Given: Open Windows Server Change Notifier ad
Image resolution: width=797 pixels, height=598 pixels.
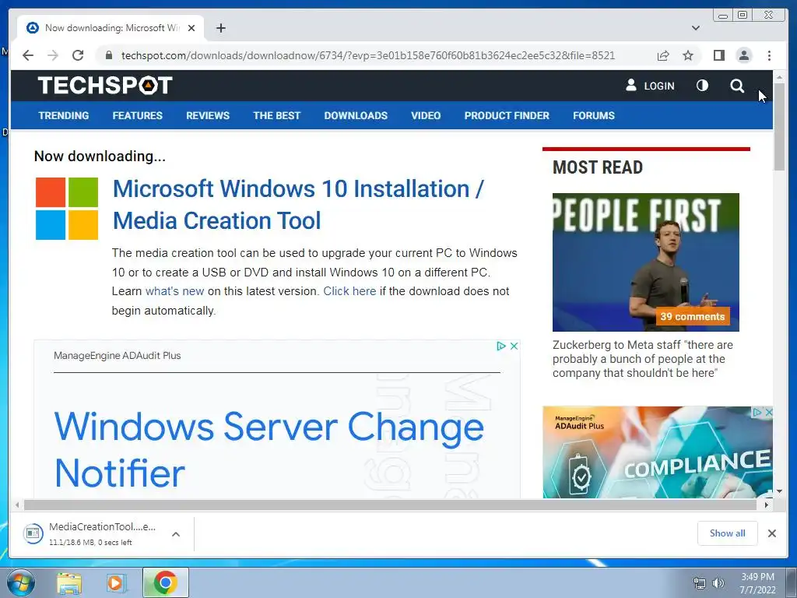Looking at the screenshot, I should pyautogui.click(x=269, y=449).
